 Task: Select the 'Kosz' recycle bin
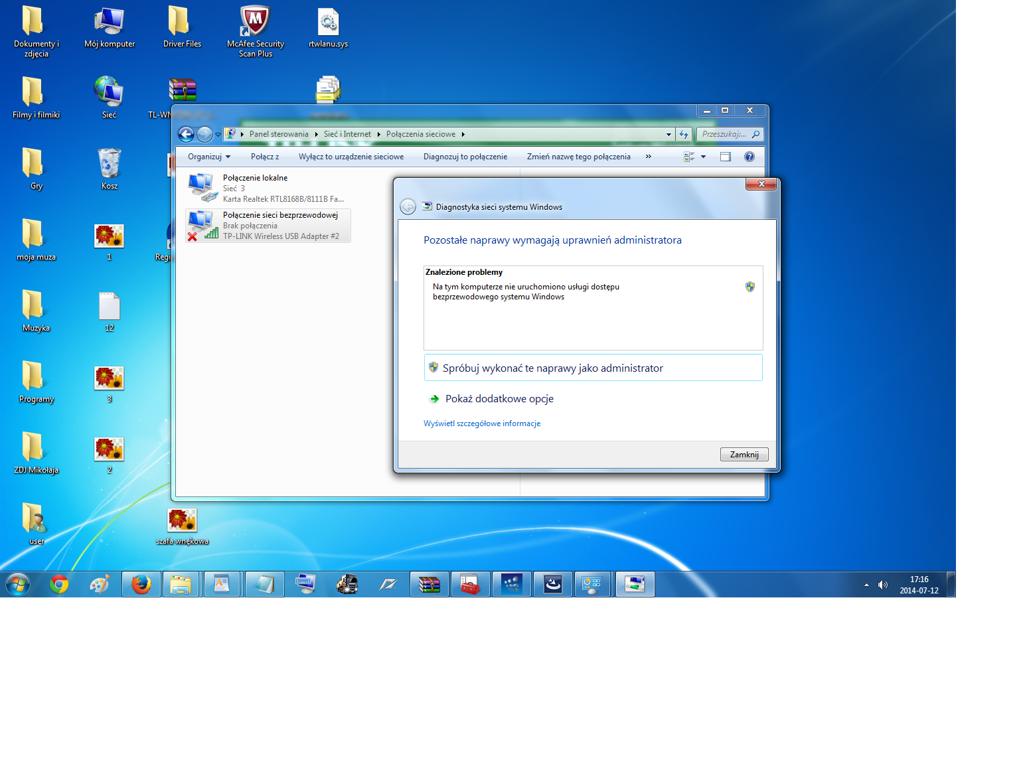pyautogui.click(x=110, y=169)
